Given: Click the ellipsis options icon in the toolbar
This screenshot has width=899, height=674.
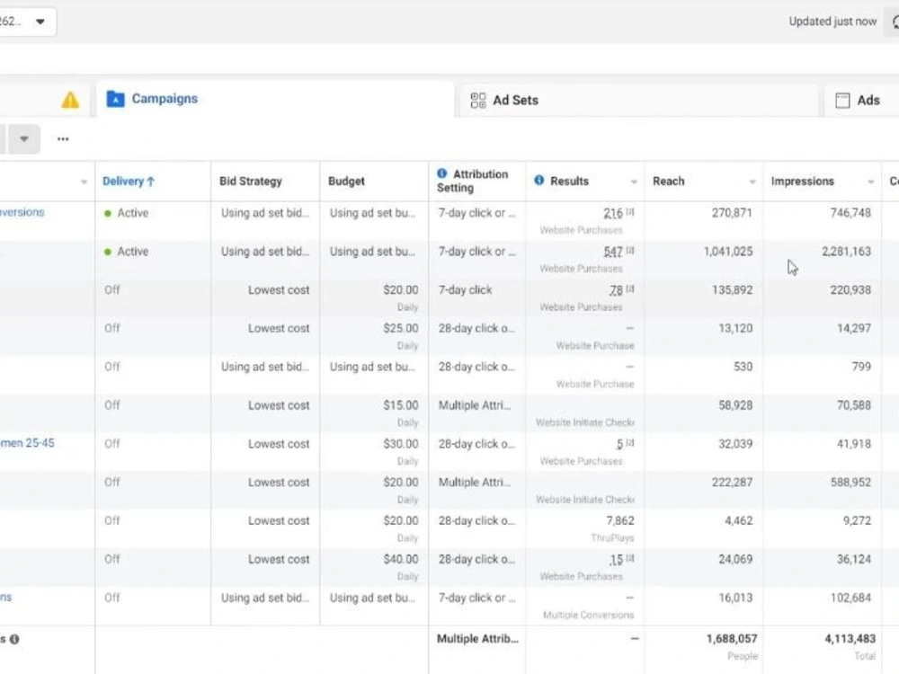Looking at the screenshot, I should point(62,138).
